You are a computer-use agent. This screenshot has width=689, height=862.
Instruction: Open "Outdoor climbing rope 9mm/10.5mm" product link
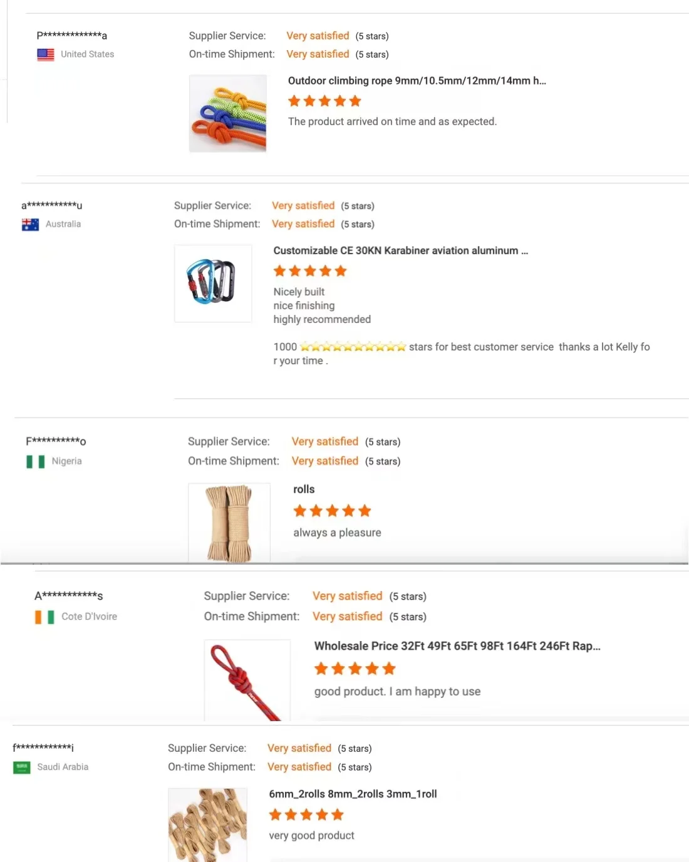pos(417,81)
